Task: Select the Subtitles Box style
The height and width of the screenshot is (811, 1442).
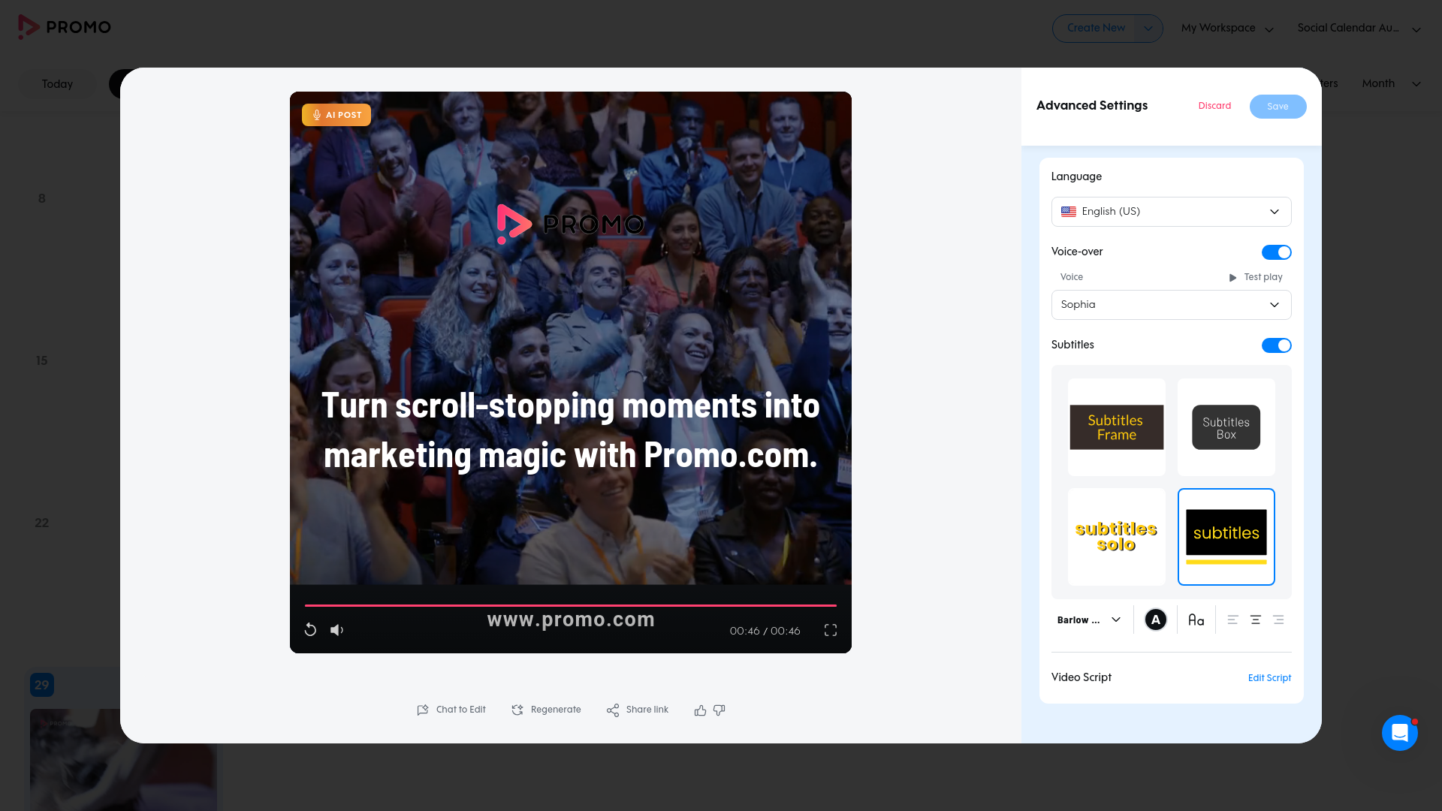Action: pyautogui.click(x=1226, y=427)
